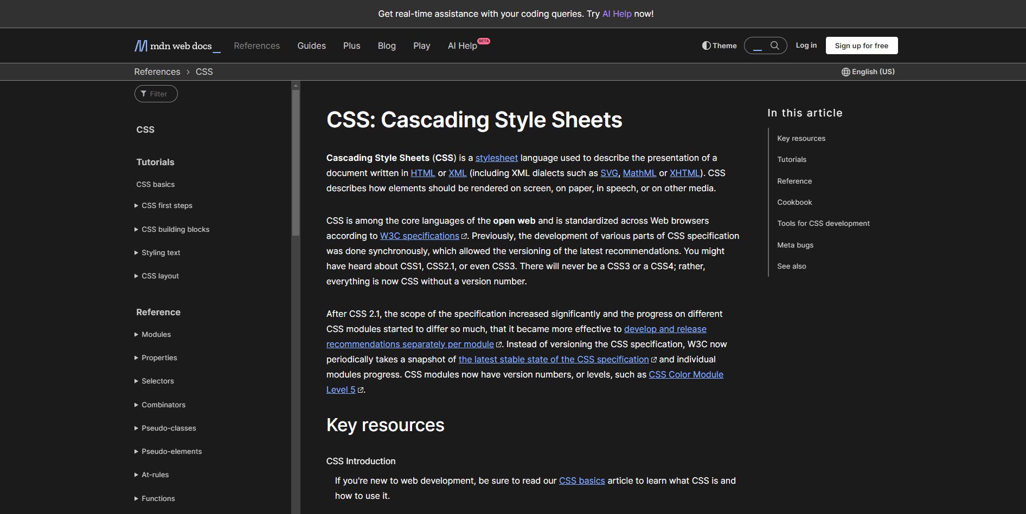The width and height of the screenshot is (1026, 514).
Task: Click AI Help link in top banner
Action: [x=617, y=14]
